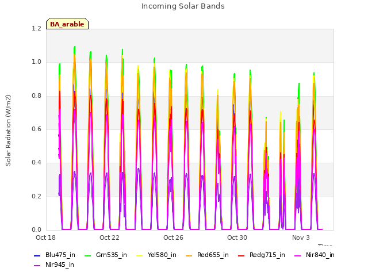
Task: Click the chart title Incoming Solar Bands
Action: pyautogui.click(x=183, y=6)
